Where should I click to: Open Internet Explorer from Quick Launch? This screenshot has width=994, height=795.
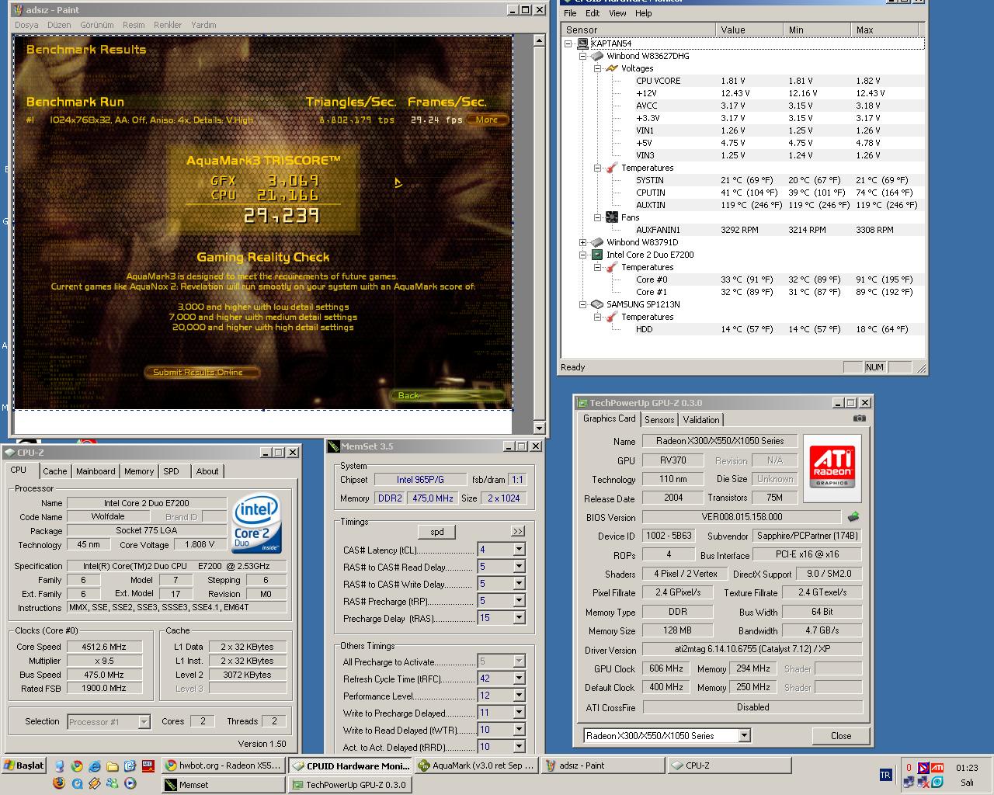tap(95, 765)
